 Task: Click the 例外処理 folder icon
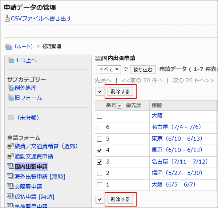[x=11, y=88]
